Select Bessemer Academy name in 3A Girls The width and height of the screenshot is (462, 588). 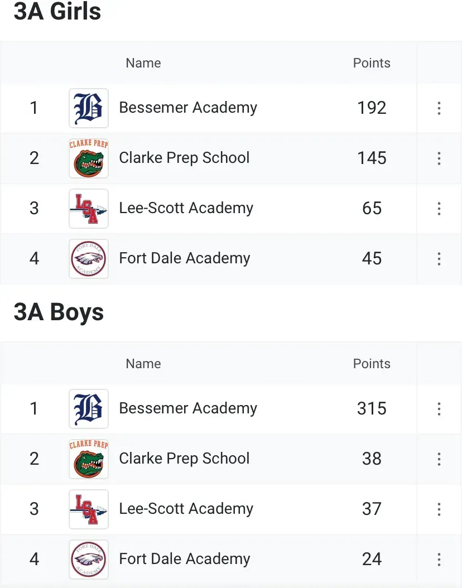click(x=188, y=108)
